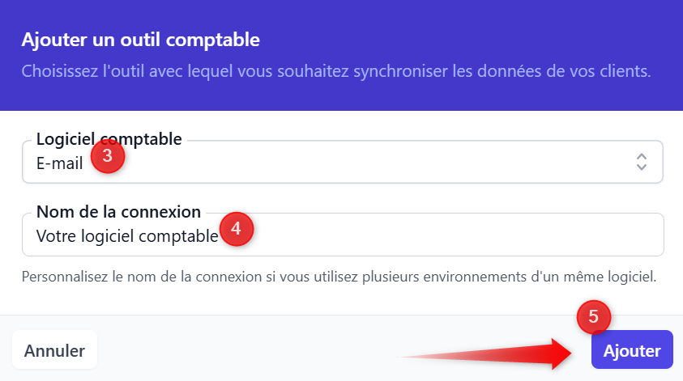Click the Nom de la connexion label
The height and width of the screenshot is (381, 683).
118,213
